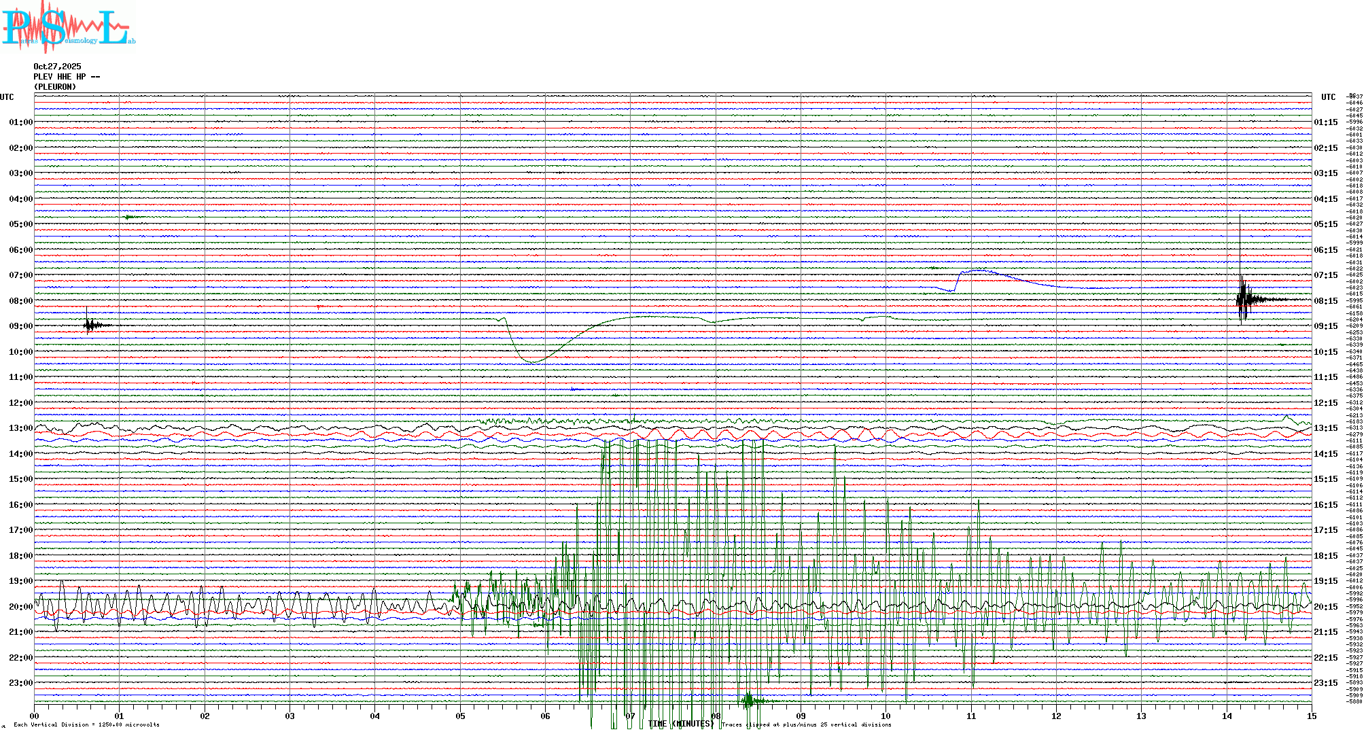Click the traces clipped footnote text
The height and width of the screenshot is (734, 1366).
point(806,724)
